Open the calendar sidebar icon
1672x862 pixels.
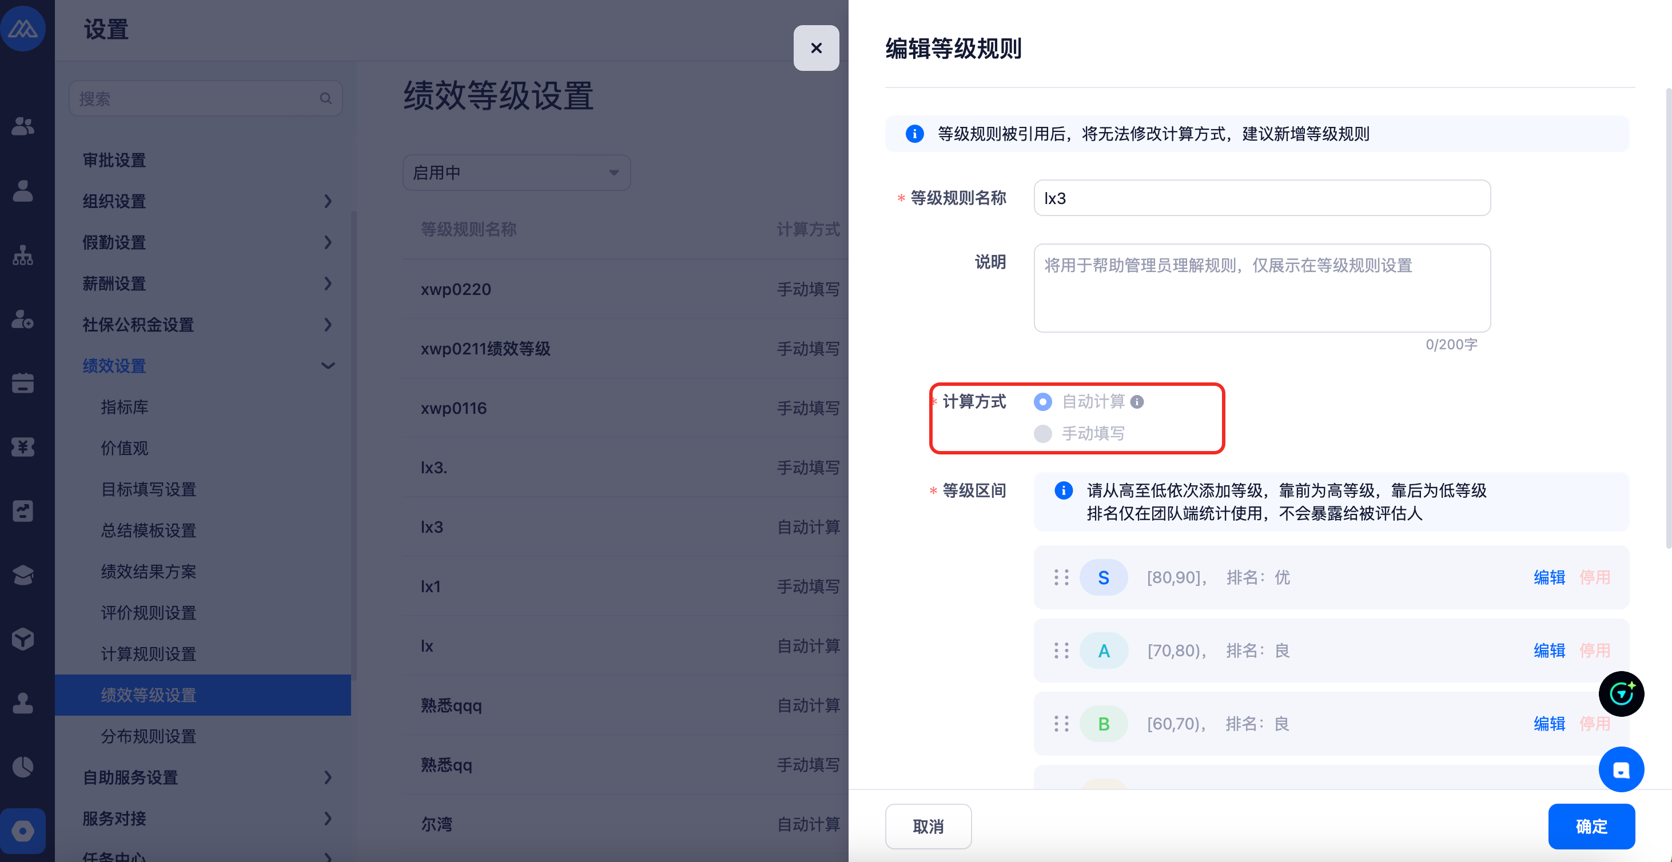point(23,382)
